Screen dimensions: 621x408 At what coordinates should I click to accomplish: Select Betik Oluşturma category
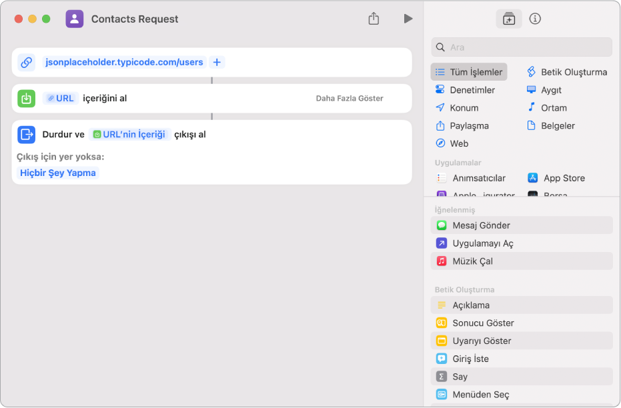coord(567,72)
